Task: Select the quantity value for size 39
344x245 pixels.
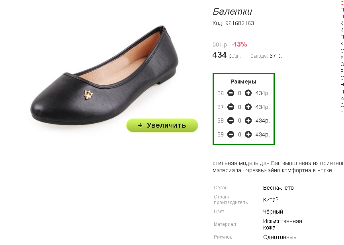Action: [x=240, y=134]
